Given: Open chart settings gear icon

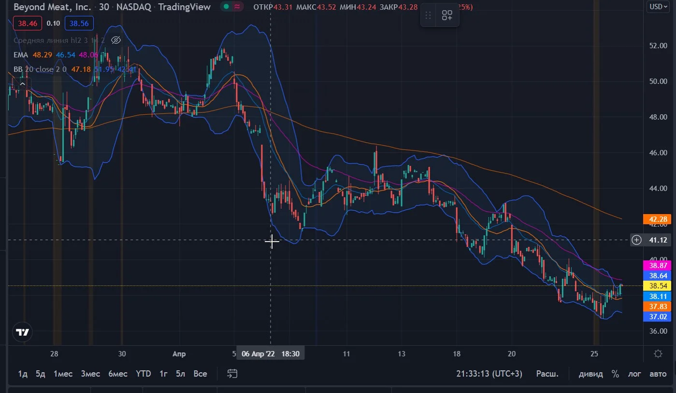Looking at the screenshot, I should tap(658, 354).
